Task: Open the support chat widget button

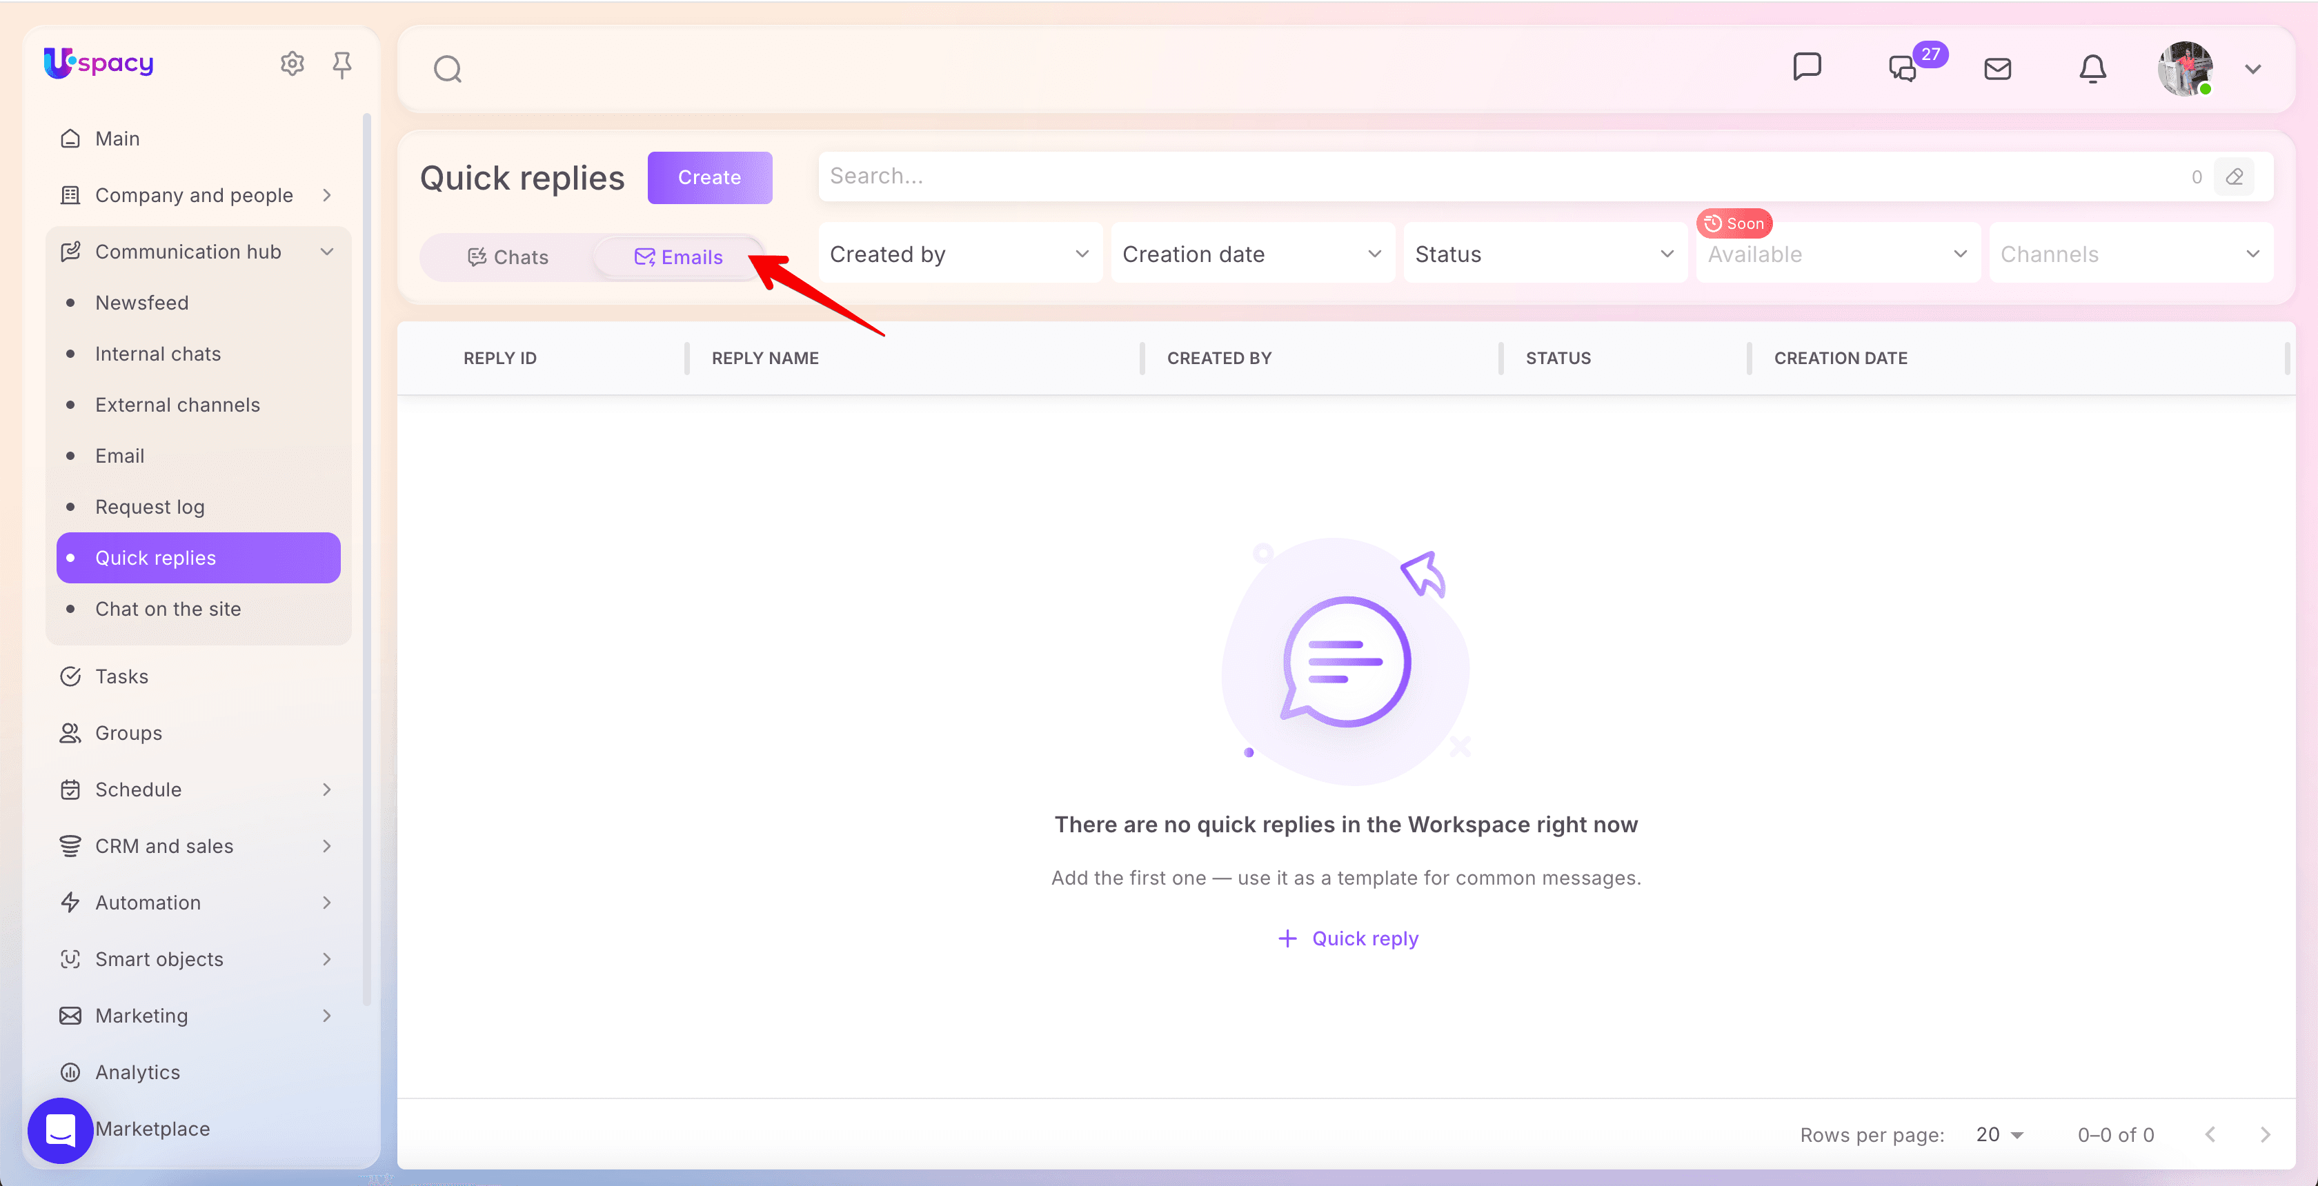Action: (x=60, y=1129)
